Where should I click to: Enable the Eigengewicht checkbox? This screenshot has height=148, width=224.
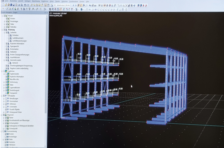tap(7, 46)
